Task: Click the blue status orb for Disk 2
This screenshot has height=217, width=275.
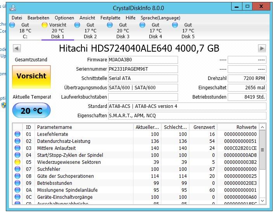Action: [x=77, y=25]
